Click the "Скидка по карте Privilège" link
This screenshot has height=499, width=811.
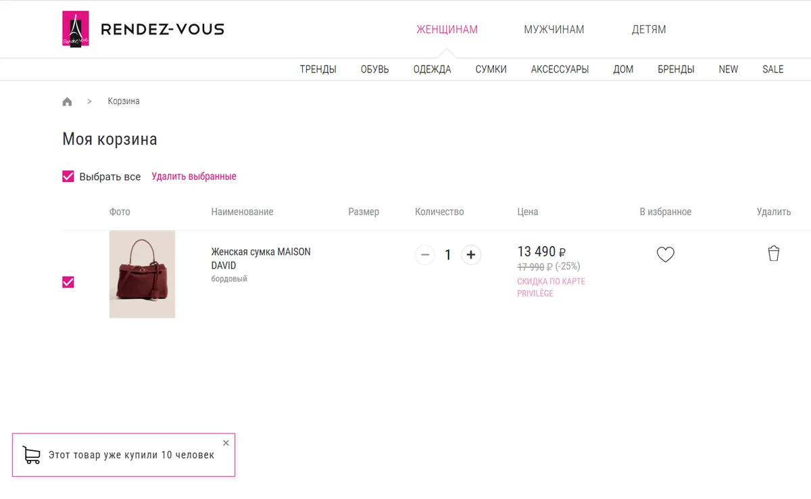pyautogui.click(x=551, y=287)
